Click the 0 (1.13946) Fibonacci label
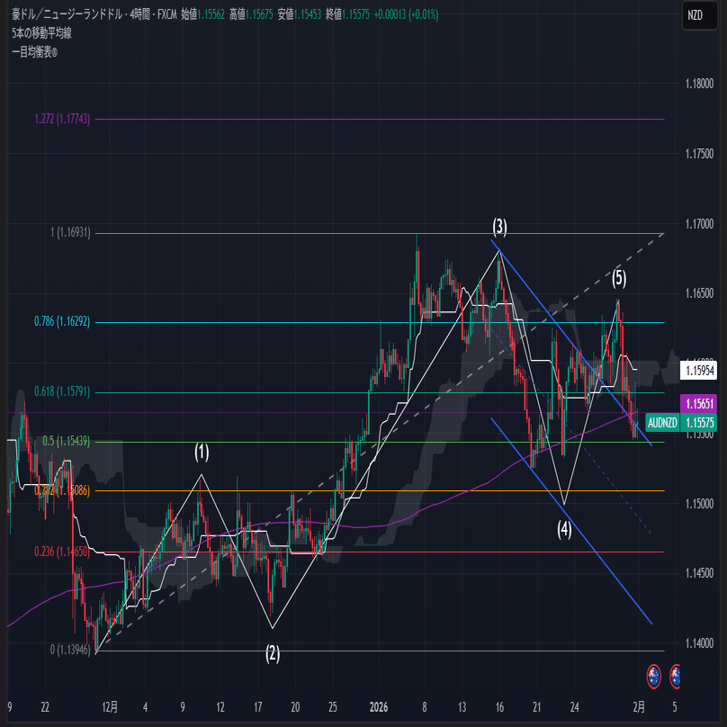Image resolution: width=727 pixels, height=727 pixels. point(70,650)
